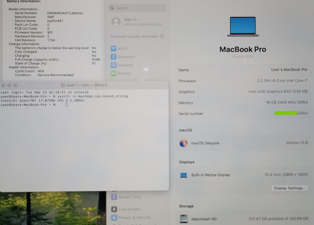314x225 pixels.
Task: Click '2.2 GHz 6-Core Intel Core i7' value
Action: pos(282,80)
